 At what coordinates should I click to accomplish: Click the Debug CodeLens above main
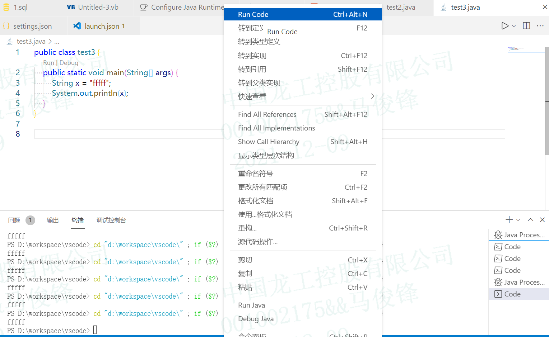[69, 63]
